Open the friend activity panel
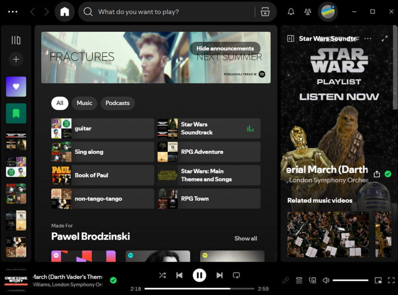This screenshot has height=295, width=398. click(x=308, y=12)
